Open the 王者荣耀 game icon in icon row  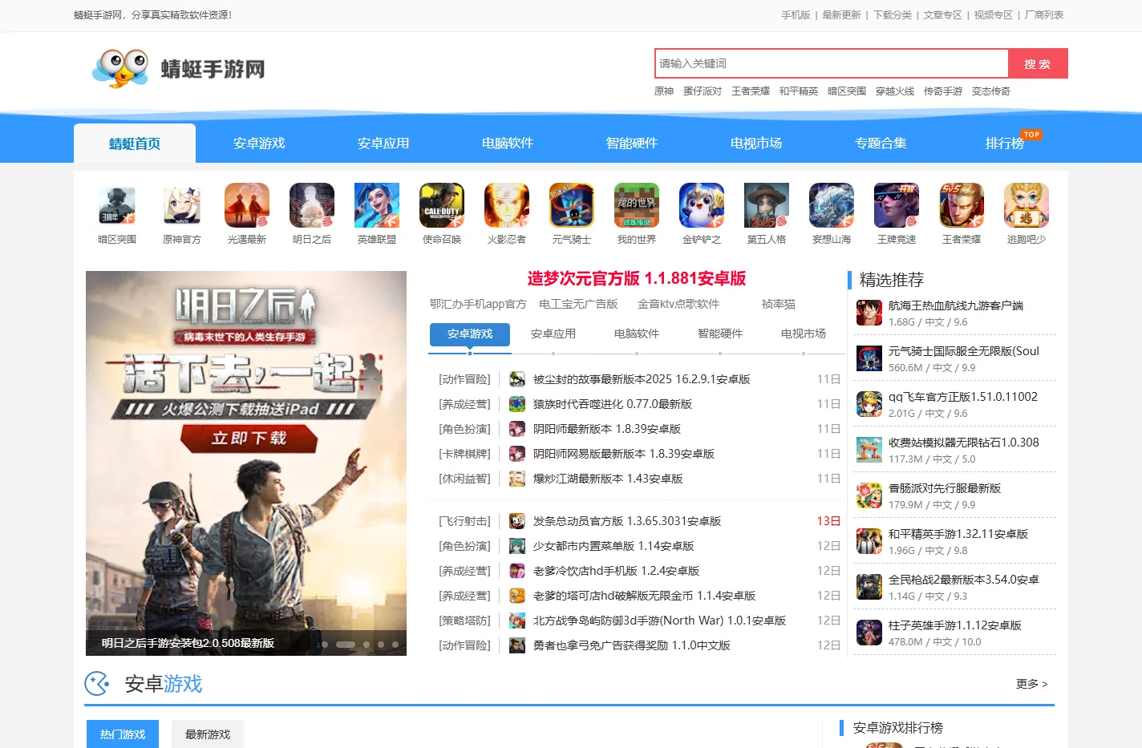[962, 205]
